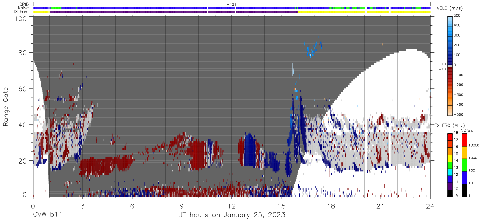Click range gate 40 tick label
484x223 pixels.
coord(23,125)
